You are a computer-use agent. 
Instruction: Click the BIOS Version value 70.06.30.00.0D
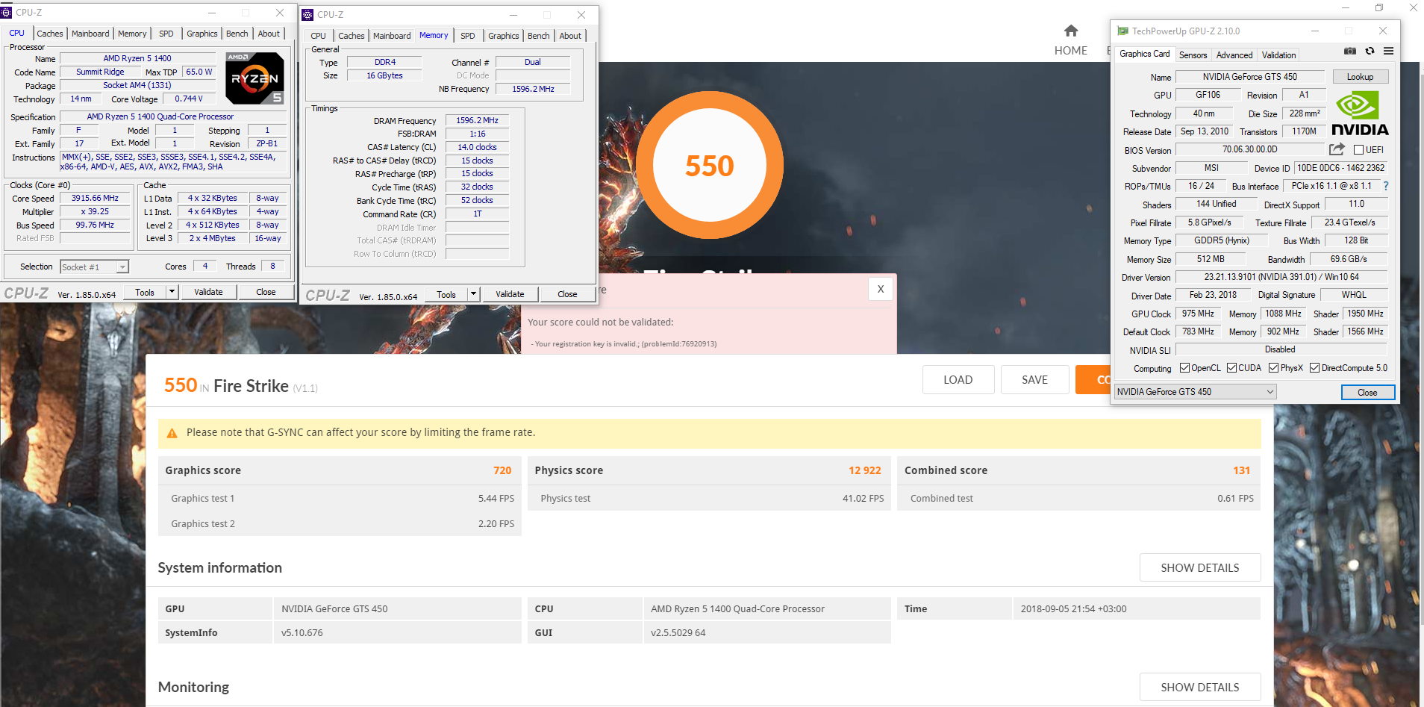1250,149
